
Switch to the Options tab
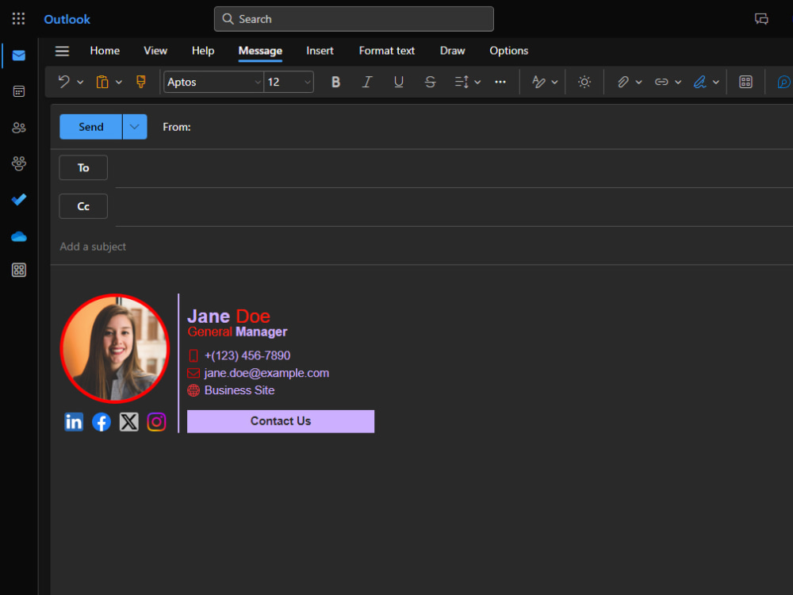509,51
